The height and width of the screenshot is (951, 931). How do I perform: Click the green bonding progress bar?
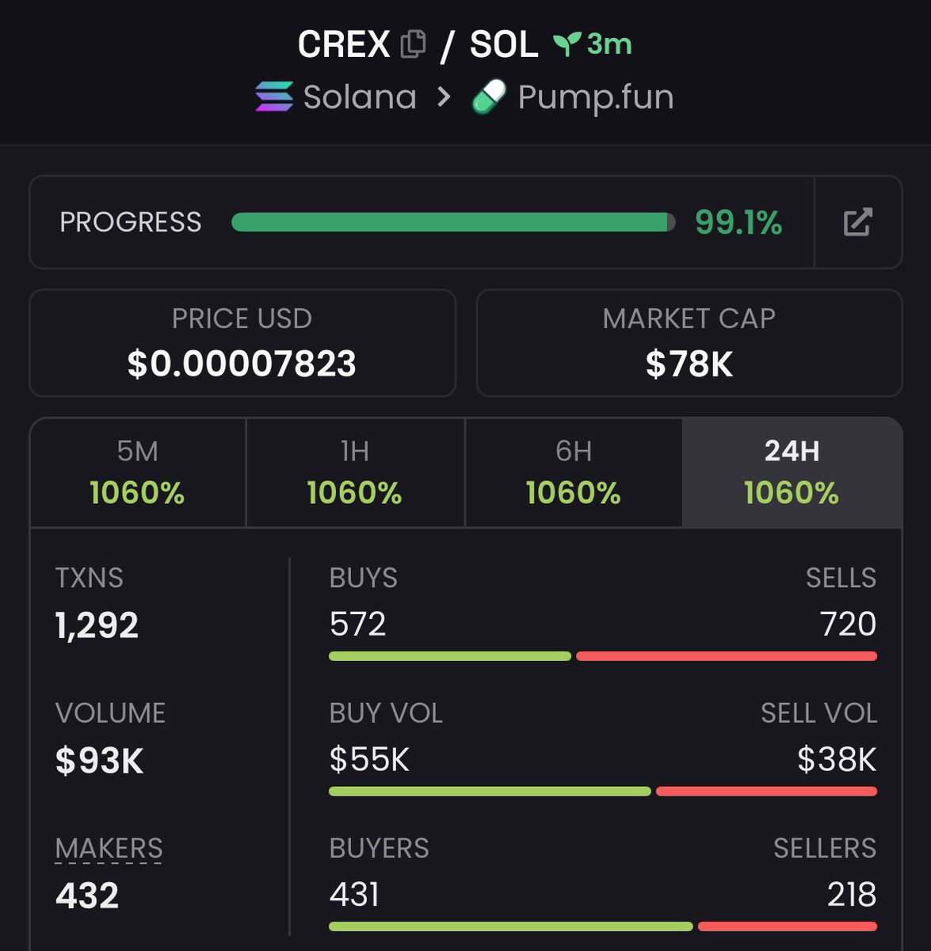click(x=452, y=223)
